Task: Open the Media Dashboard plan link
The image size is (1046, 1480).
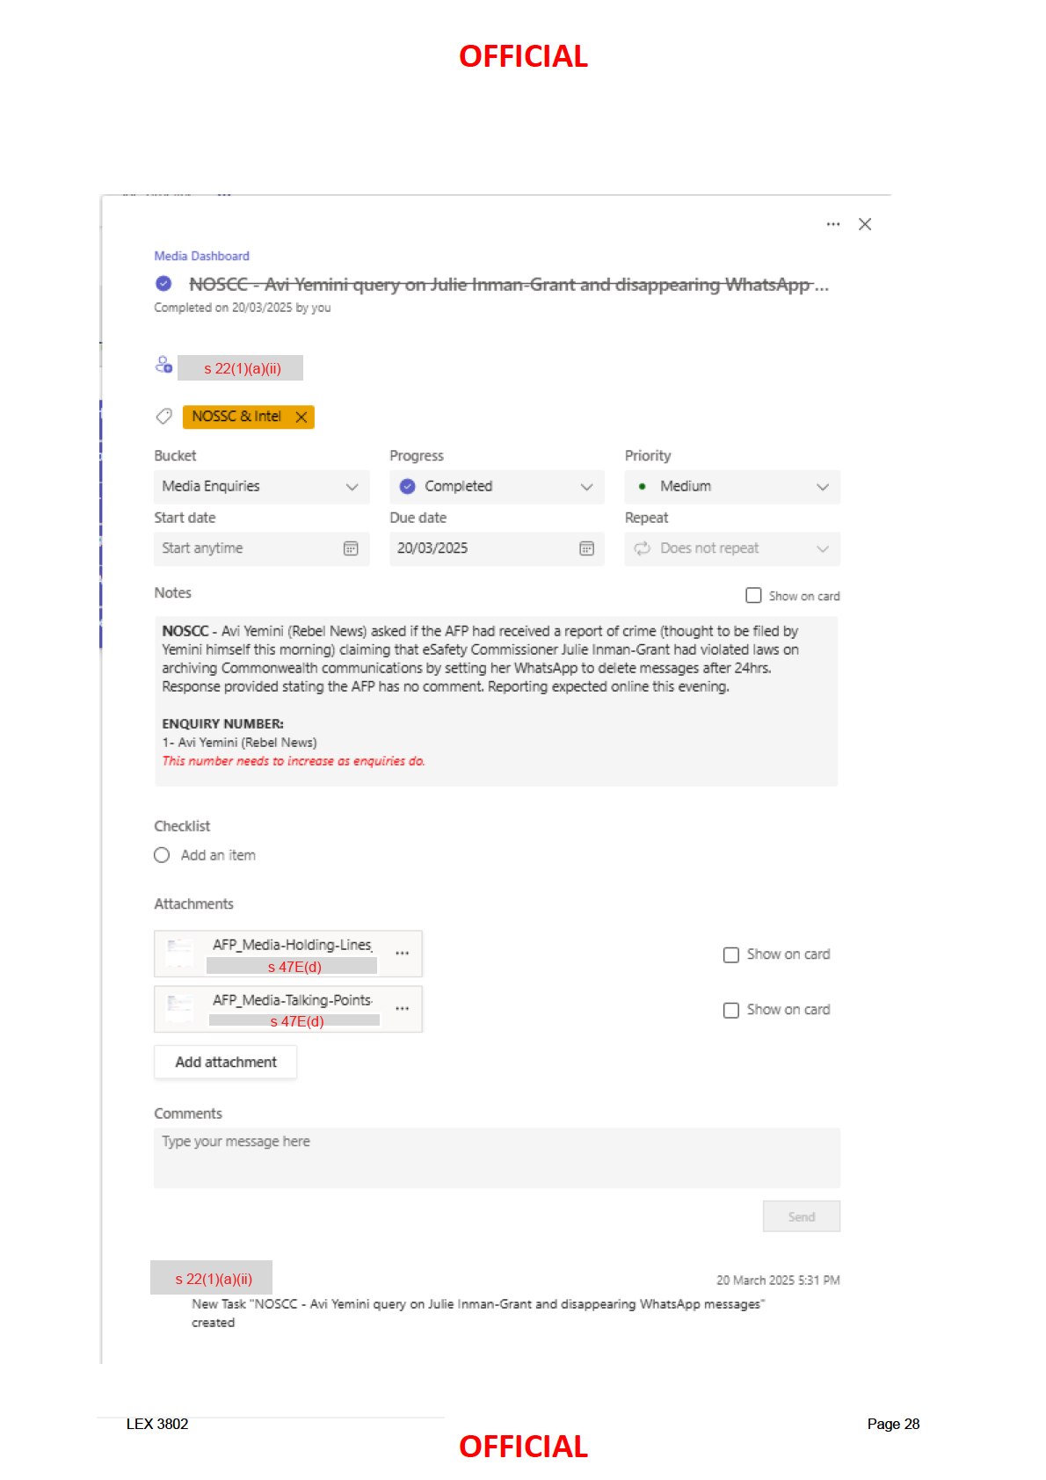Action: pyautogui.click(x=202, y=256)
